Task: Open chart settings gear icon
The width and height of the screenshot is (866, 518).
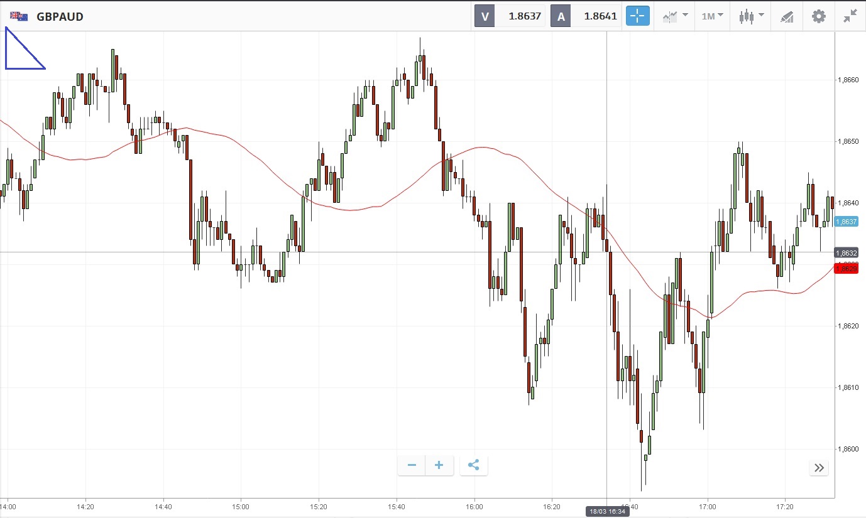Action: tap(819, 16)
